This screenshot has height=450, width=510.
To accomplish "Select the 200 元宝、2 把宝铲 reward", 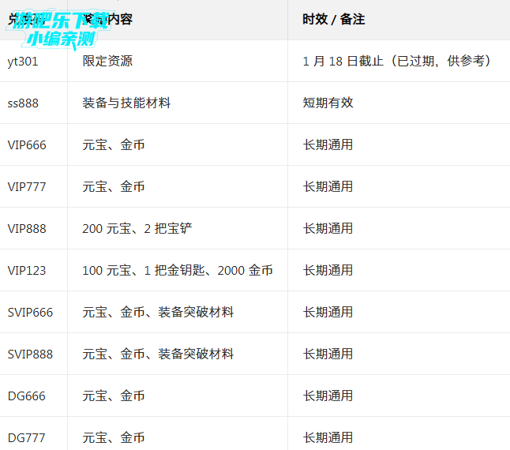I will click(137, 228).
